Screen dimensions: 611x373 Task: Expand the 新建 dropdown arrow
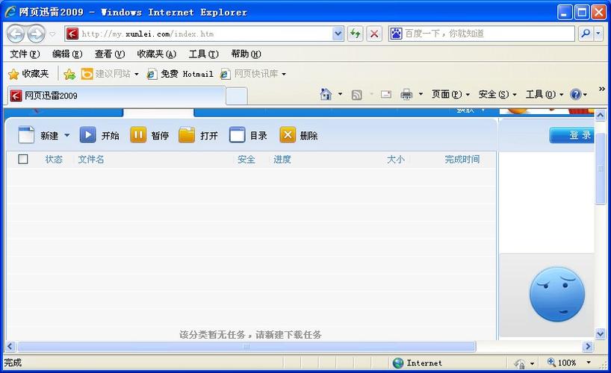[x=66, y=136]
